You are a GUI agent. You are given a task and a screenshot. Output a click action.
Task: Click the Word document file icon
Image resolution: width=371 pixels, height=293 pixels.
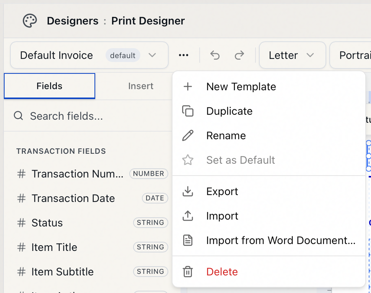pos(188,240)
